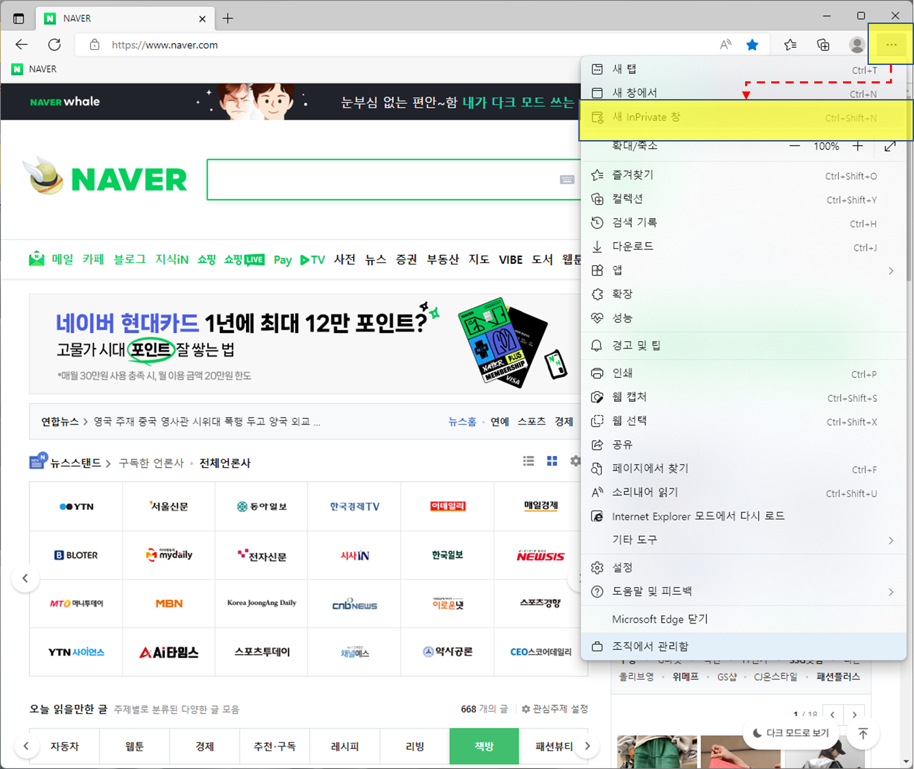The image size is (914, 769).
Task: Open 다운로드 menu item
Action: pyautogui.click(x=744, y=247)
